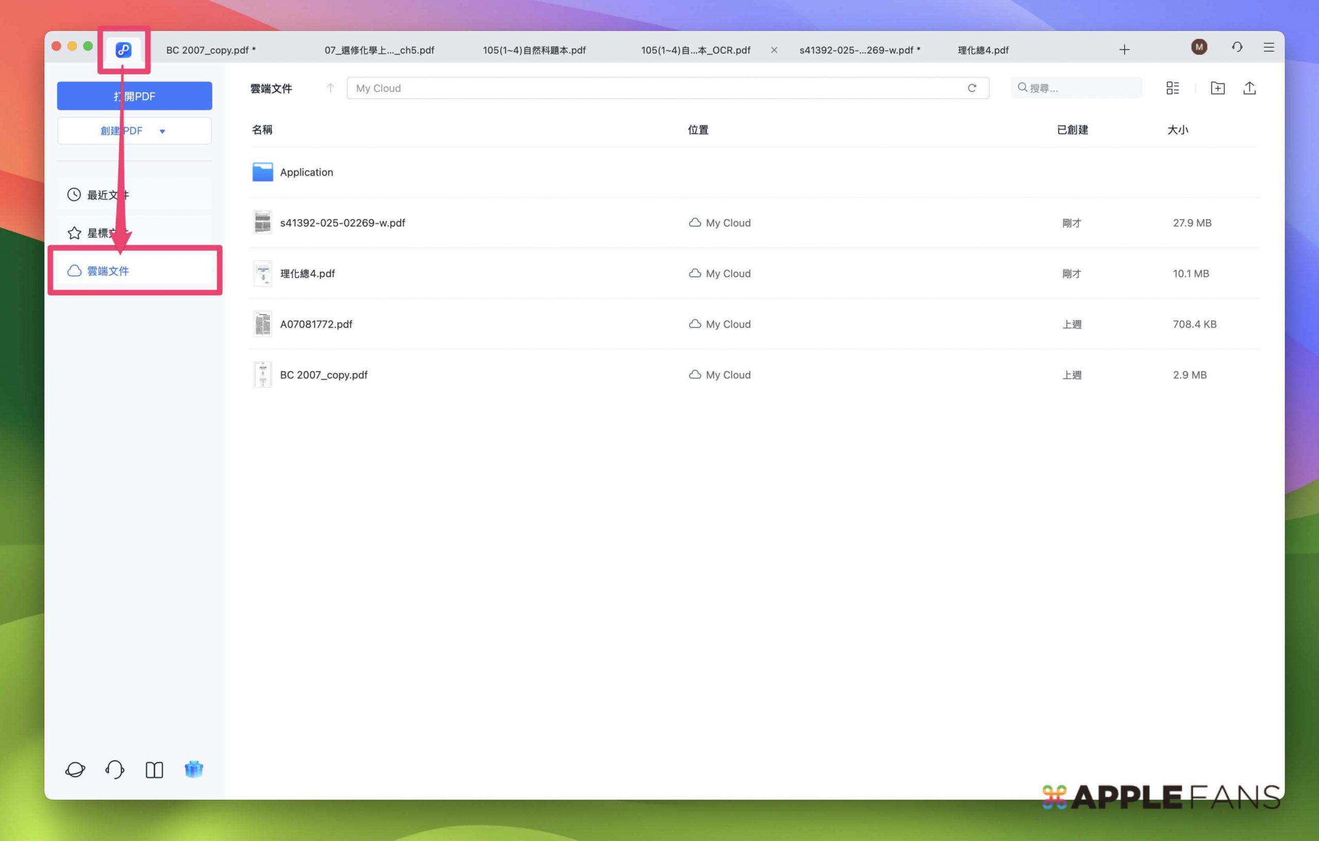
Task: Refresh the My Cloud file list
Action: click(x=973, y=88)
